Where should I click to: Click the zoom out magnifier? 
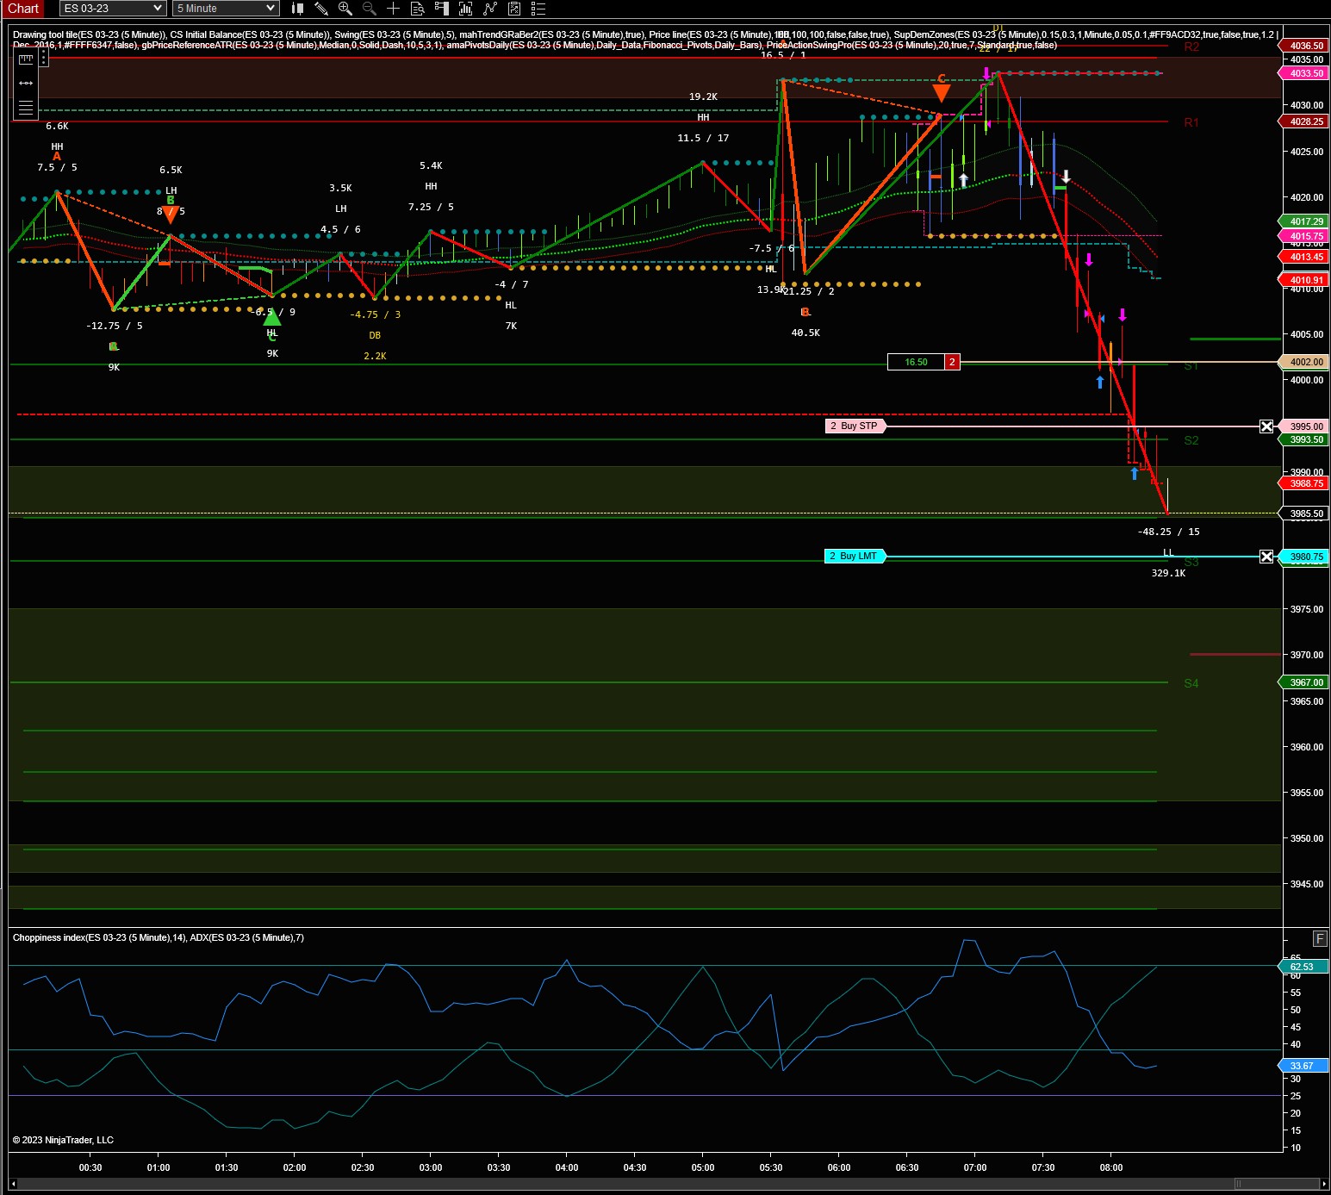[370, 9]
